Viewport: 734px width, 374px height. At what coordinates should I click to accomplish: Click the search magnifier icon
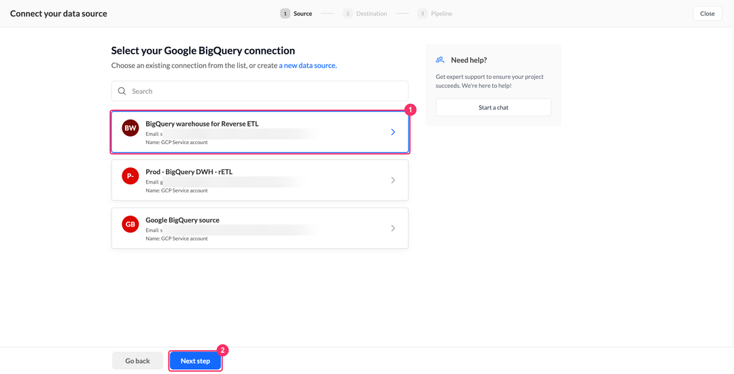tap(122, 91)
